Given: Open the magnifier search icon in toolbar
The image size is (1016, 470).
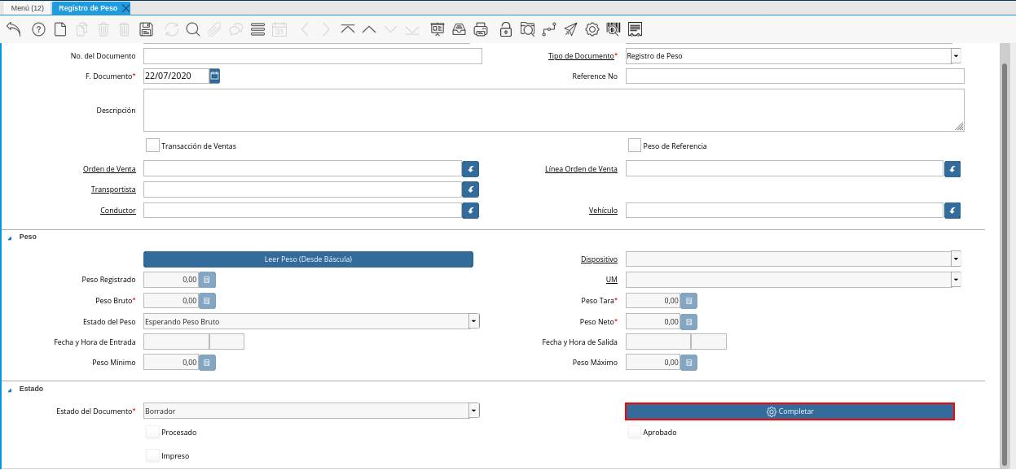Looking at the screenshot, I should point(193,30).
